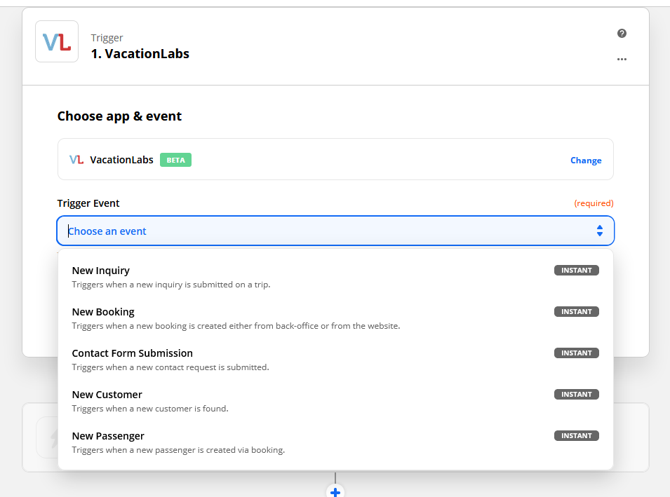670x497 pixels.
Task: Click the VacationLabs VL logo in header
Action: click(57, 41)
